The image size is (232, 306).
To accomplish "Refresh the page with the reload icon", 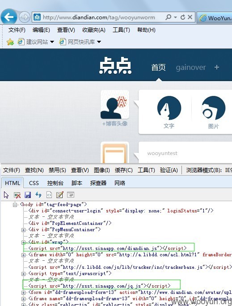I will pos(182,17).
